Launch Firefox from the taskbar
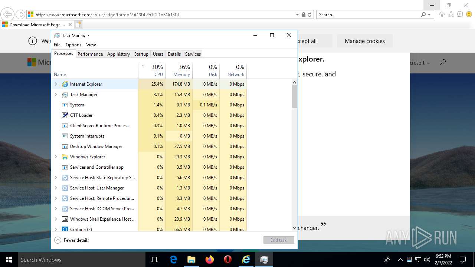This screenshot has width=475, height=267. click(x=209, y=260)
